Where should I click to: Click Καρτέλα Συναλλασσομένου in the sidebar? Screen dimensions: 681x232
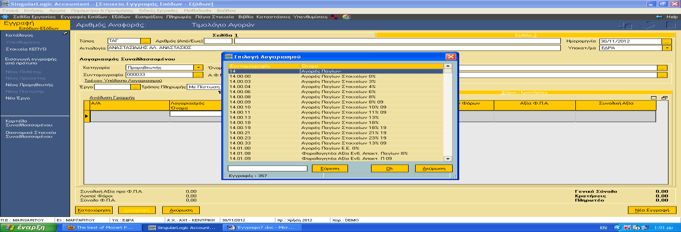pyautogui.click(x=29, y=123)
